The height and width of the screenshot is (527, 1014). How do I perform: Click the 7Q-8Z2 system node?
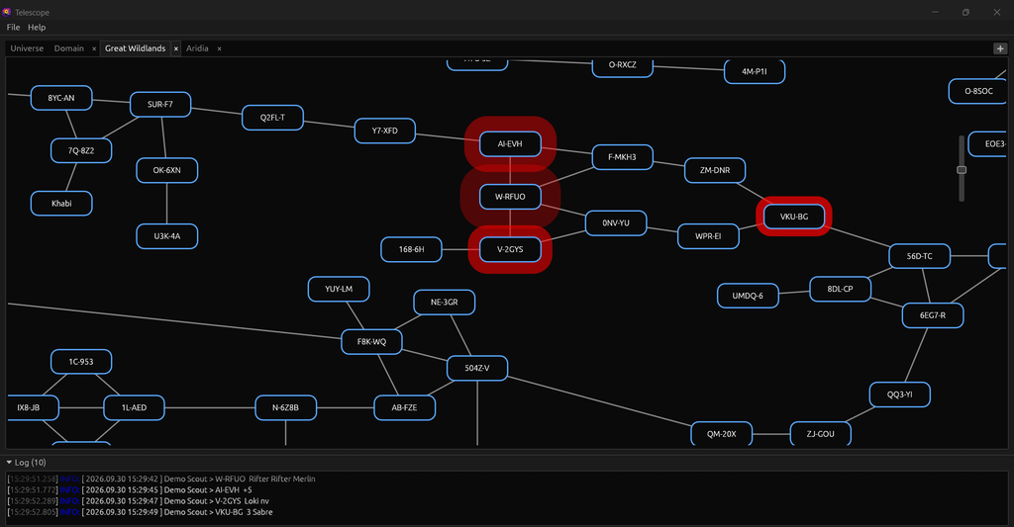click(81, 150)
